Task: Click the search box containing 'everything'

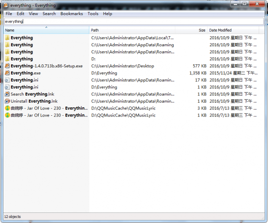Action: (x=134, y=21)
